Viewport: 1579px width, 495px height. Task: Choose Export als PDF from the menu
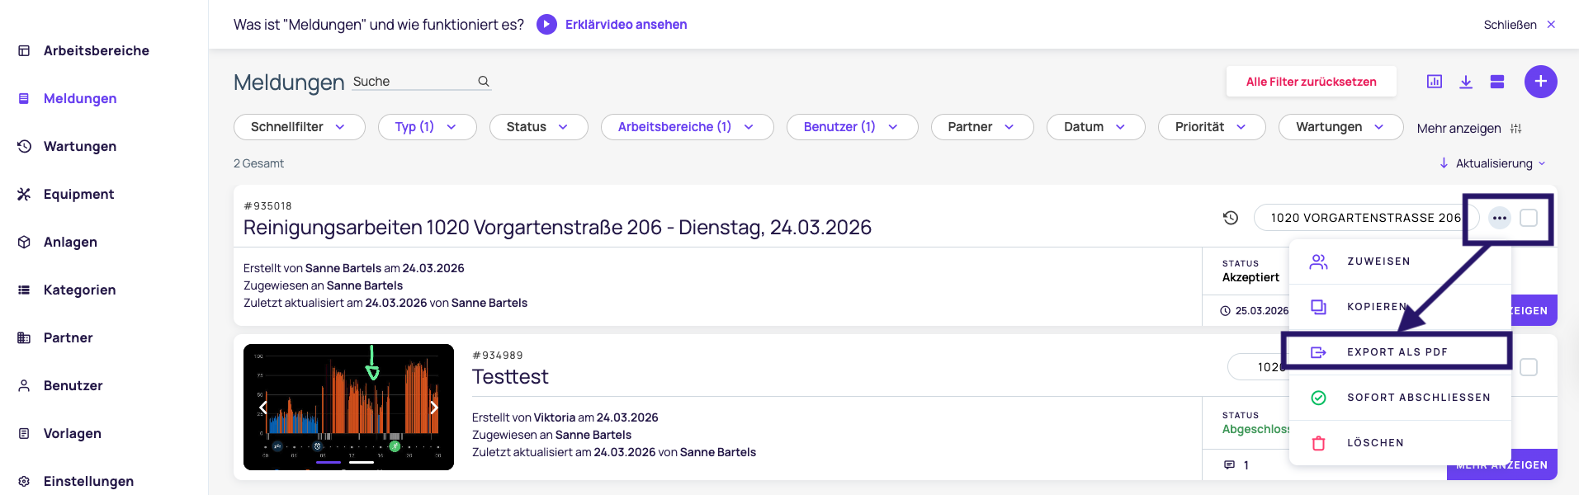click(x=1397, y=352)
